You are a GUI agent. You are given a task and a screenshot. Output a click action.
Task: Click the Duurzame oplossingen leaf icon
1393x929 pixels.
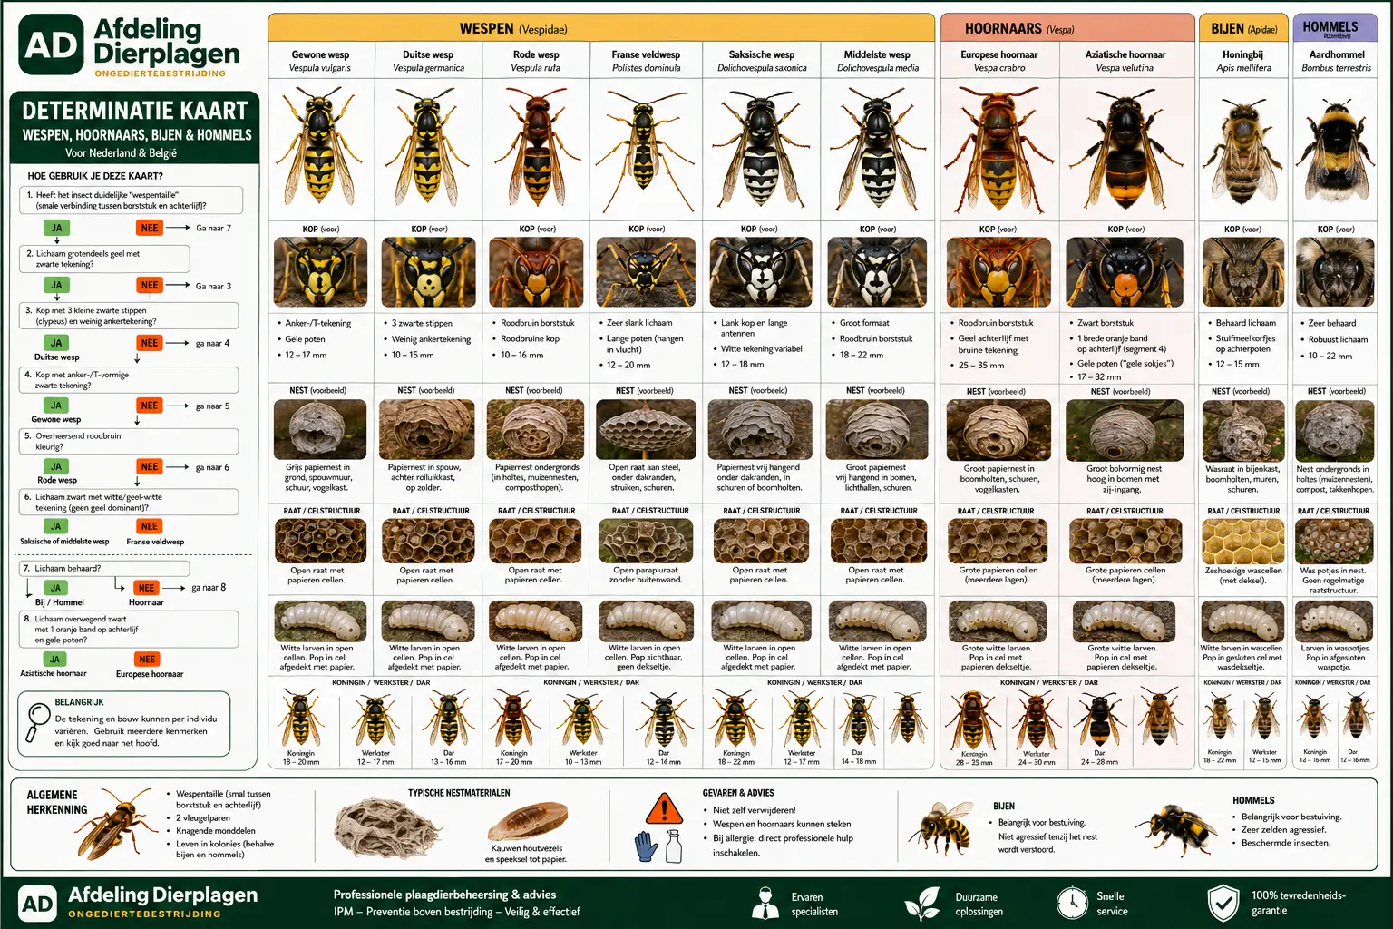pyautogui.click(x=923, y=904)
